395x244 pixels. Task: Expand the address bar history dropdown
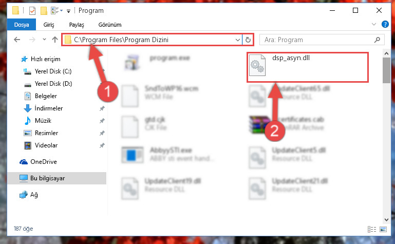(x=237, y=40)
